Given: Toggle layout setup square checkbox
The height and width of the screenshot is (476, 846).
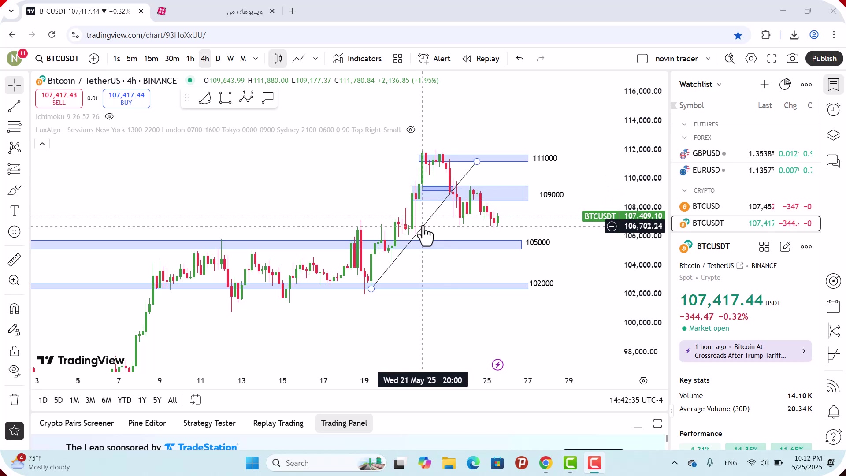Looking at the screenshot, I should [x=642, y=59].
